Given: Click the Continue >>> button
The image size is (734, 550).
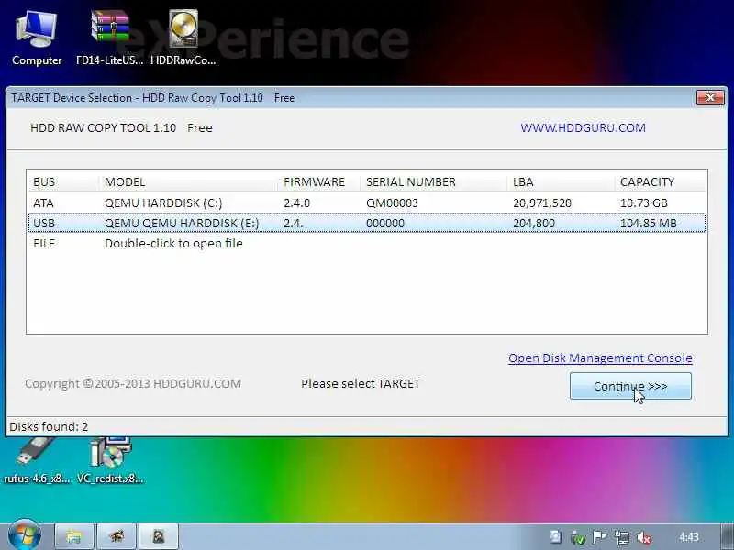Looking at the screenshot, I should [x=630, y=386].
